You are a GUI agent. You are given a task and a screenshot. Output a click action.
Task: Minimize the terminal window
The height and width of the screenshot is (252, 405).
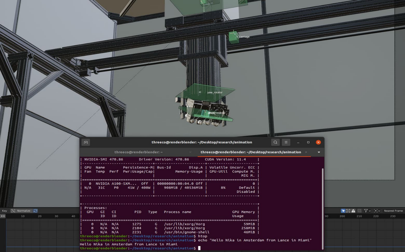[298, 142]
